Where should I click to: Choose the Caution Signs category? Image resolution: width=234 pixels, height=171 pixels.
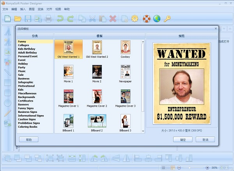(x=28, y=119)
